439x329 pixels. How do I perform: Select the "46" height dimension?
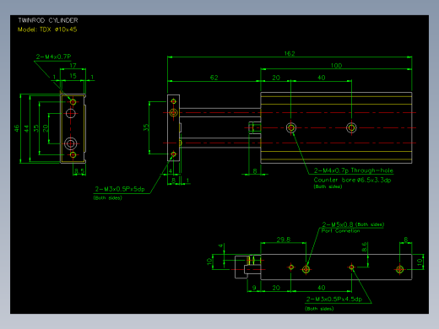coord(17,128)
